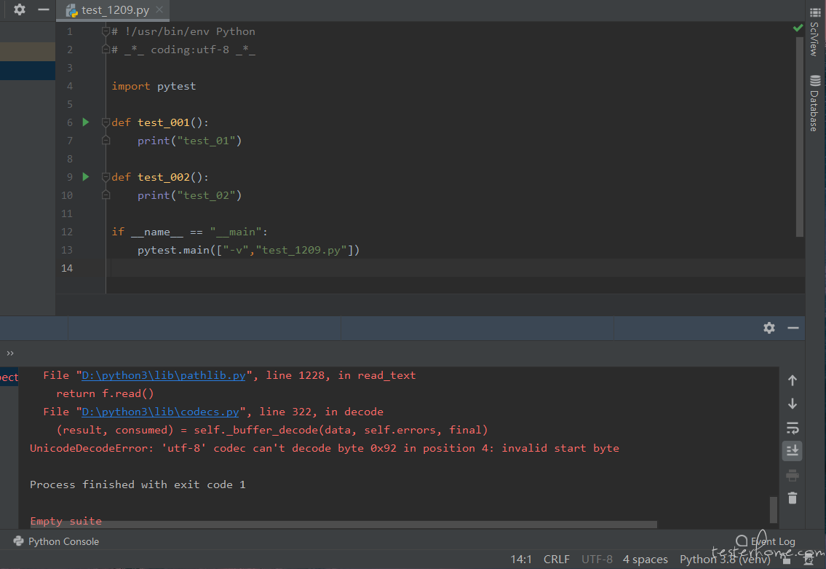Open project panel settings gear at top left
The image size is (826, 569).
20,9
